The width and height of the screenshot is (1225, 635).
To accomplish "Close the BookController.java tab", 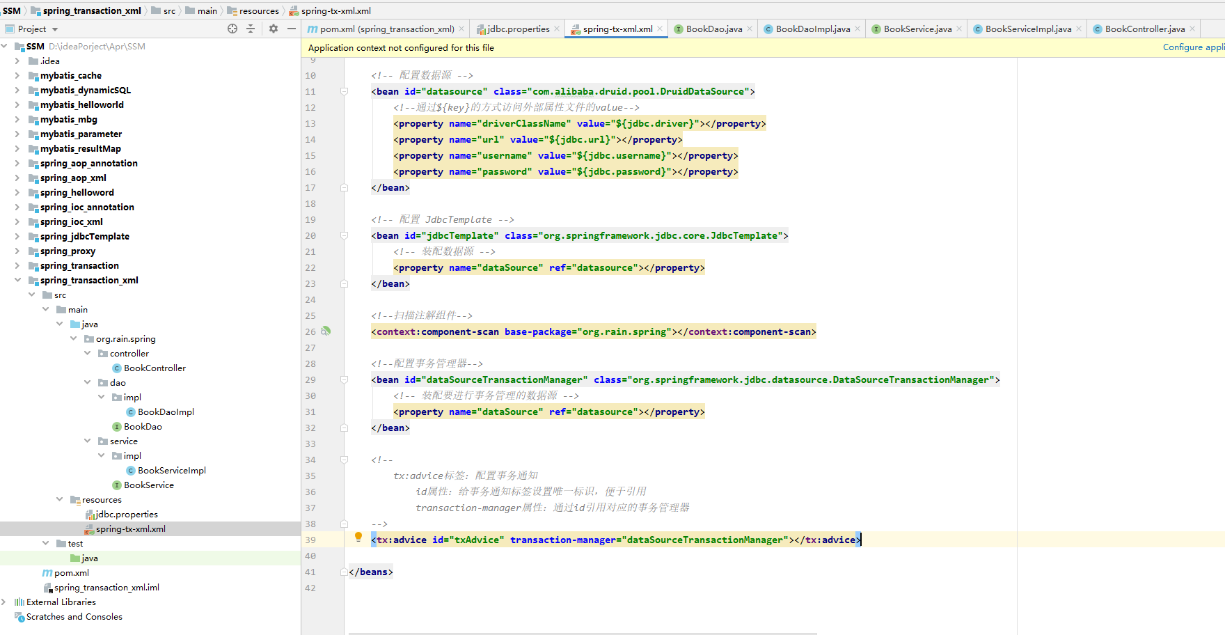I will 1192,29.
